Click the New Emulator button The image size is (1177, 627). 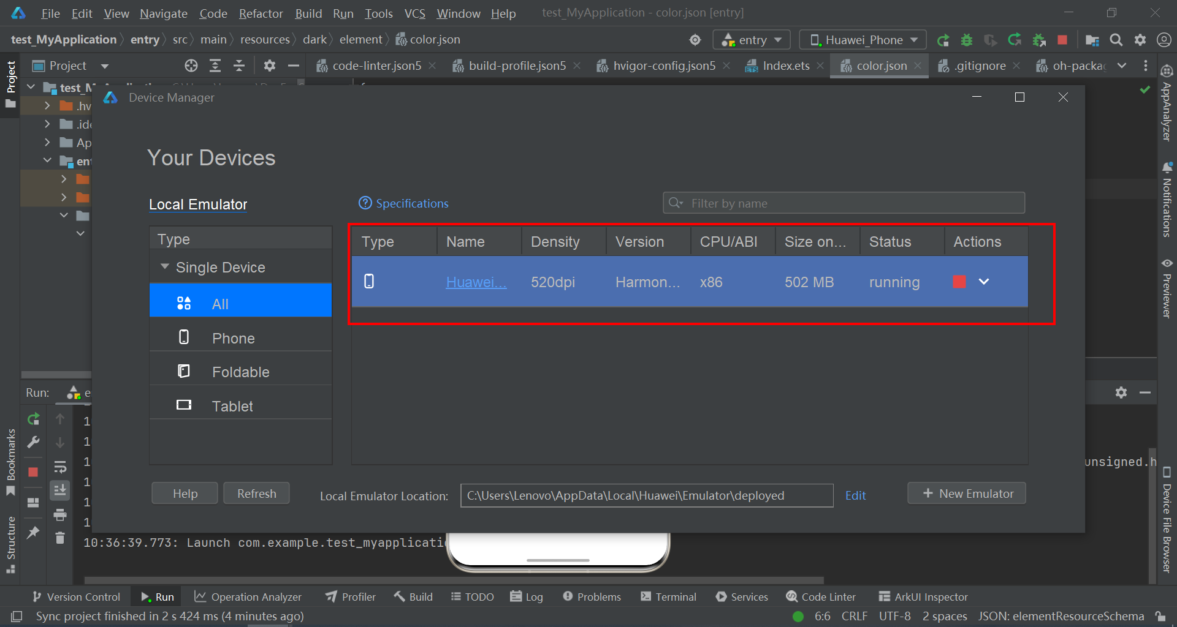coord(967,494)
